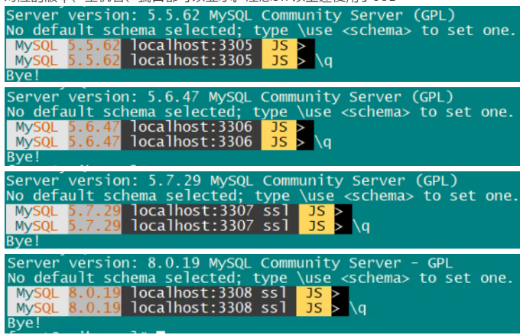Viewport: 520px width, 335px height.
Task: Click the \q command after localhost:3308 ssl prompt
Action: tap(358, 308)
